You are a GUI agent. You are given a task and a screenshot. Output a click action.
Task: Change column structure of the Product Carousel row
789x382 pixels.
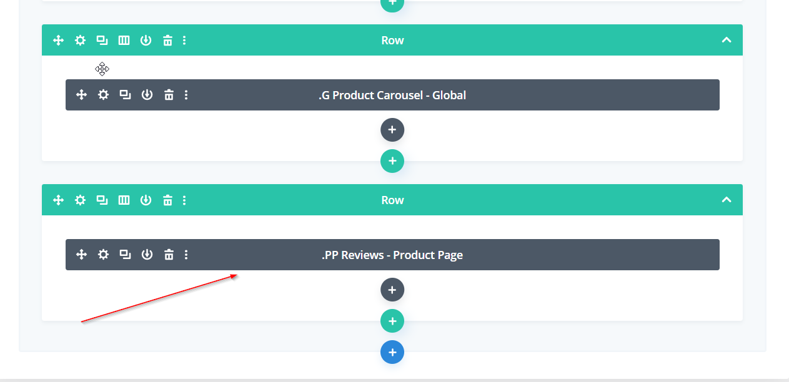click(124, 41)
